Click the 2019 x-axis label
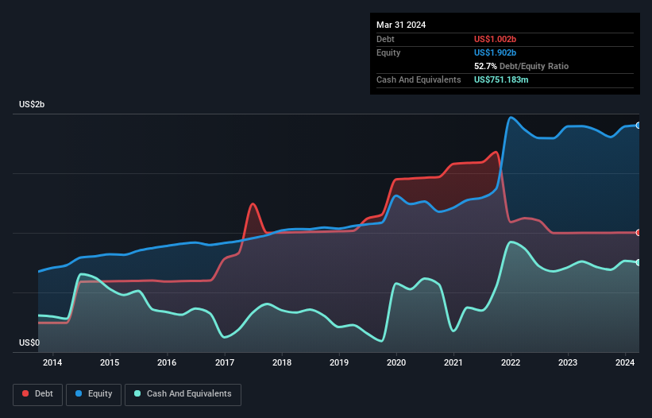The image size is (652, 418). 339,362
